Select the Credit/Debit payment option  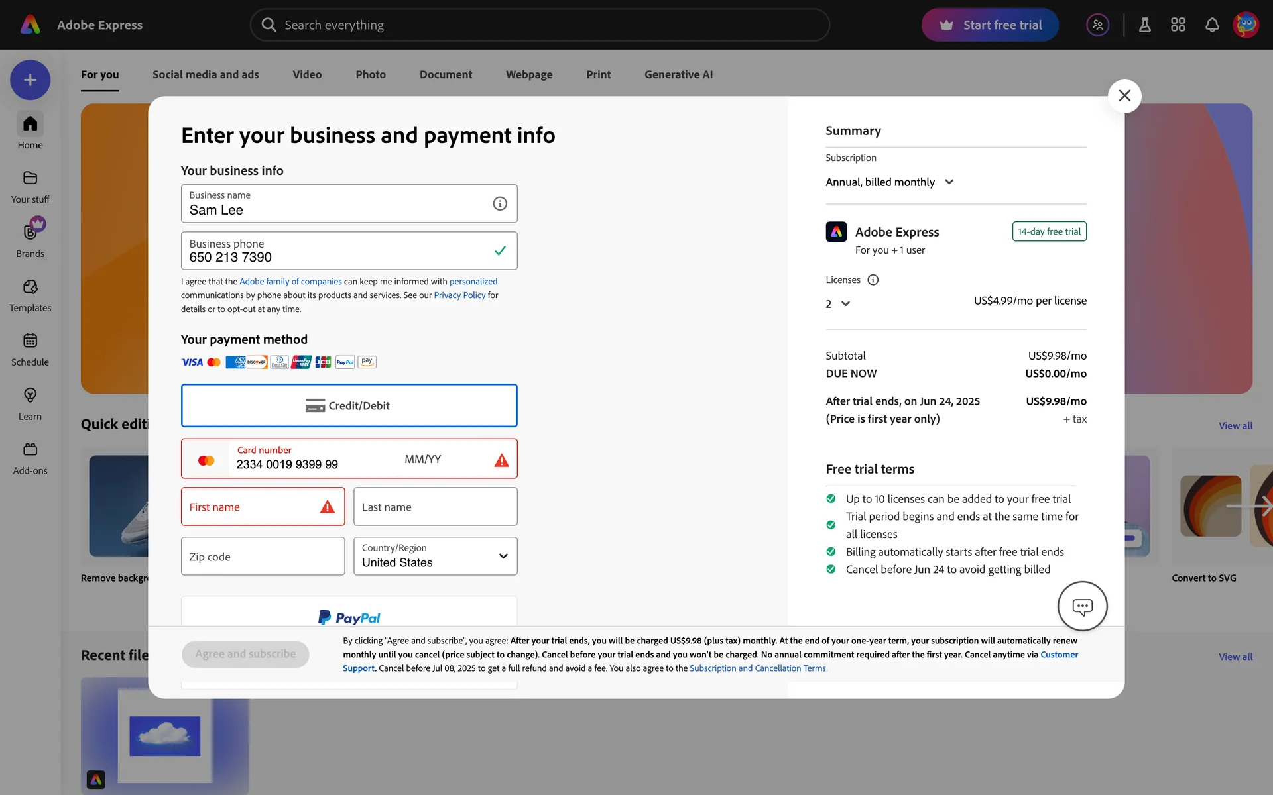[349, 405]
